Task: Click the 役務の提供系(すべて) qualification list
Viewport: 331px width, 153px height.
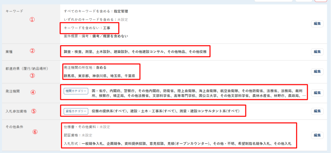Action: [166, 111]
